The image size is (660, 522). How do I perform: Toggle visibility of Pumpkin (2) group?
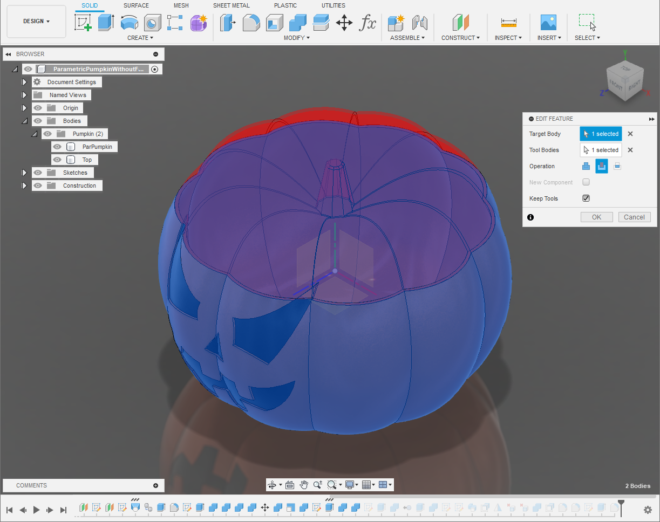click(47, 134)
